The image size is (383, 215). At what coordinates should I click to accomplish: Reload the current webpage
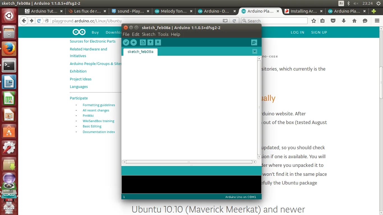(234, 21)
